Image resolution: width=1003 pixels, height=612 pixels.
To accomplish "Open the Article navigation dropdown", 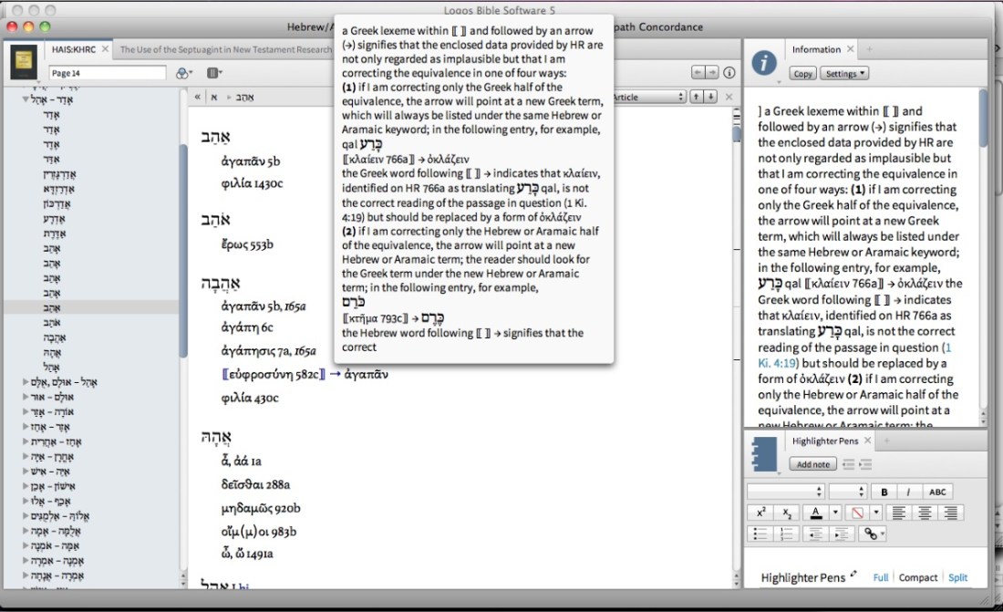I will [648, 97].
